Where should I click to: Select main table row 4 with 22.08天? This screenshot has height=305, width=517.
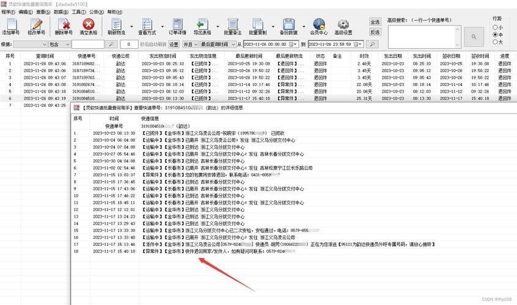coord(258,85)
